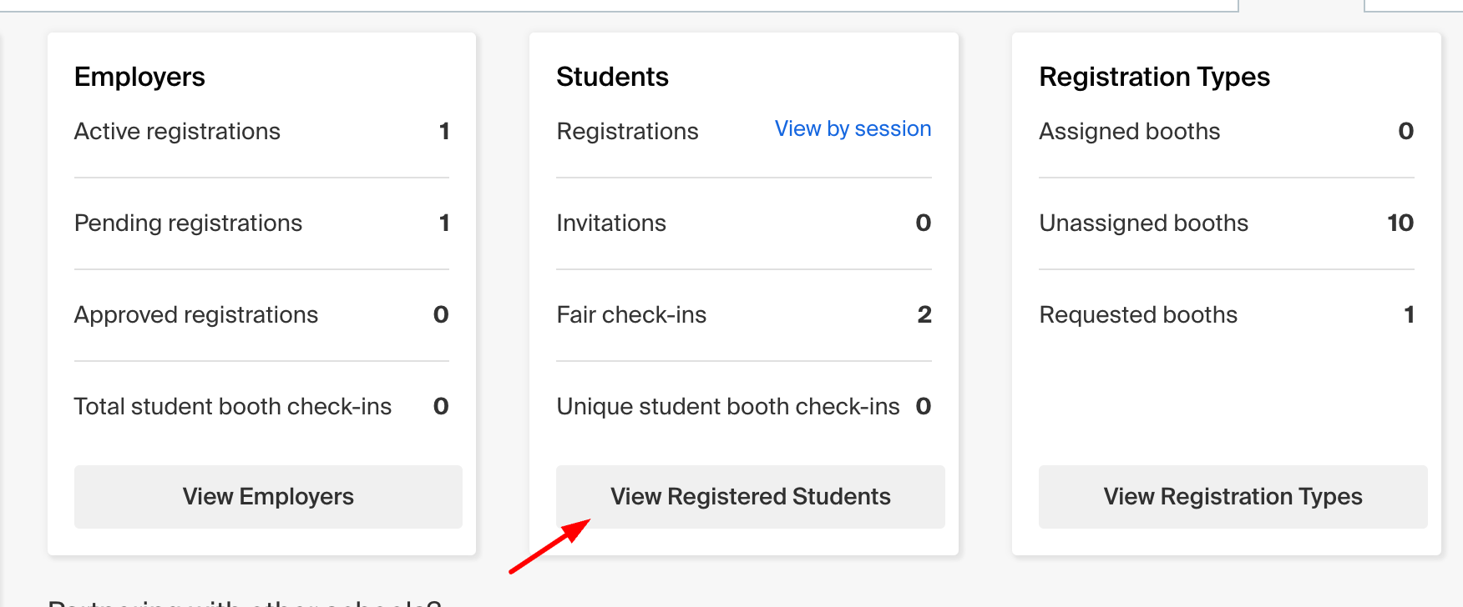Select the Fair check-ins row
The image size is (1463, 607).
[744, 315]
